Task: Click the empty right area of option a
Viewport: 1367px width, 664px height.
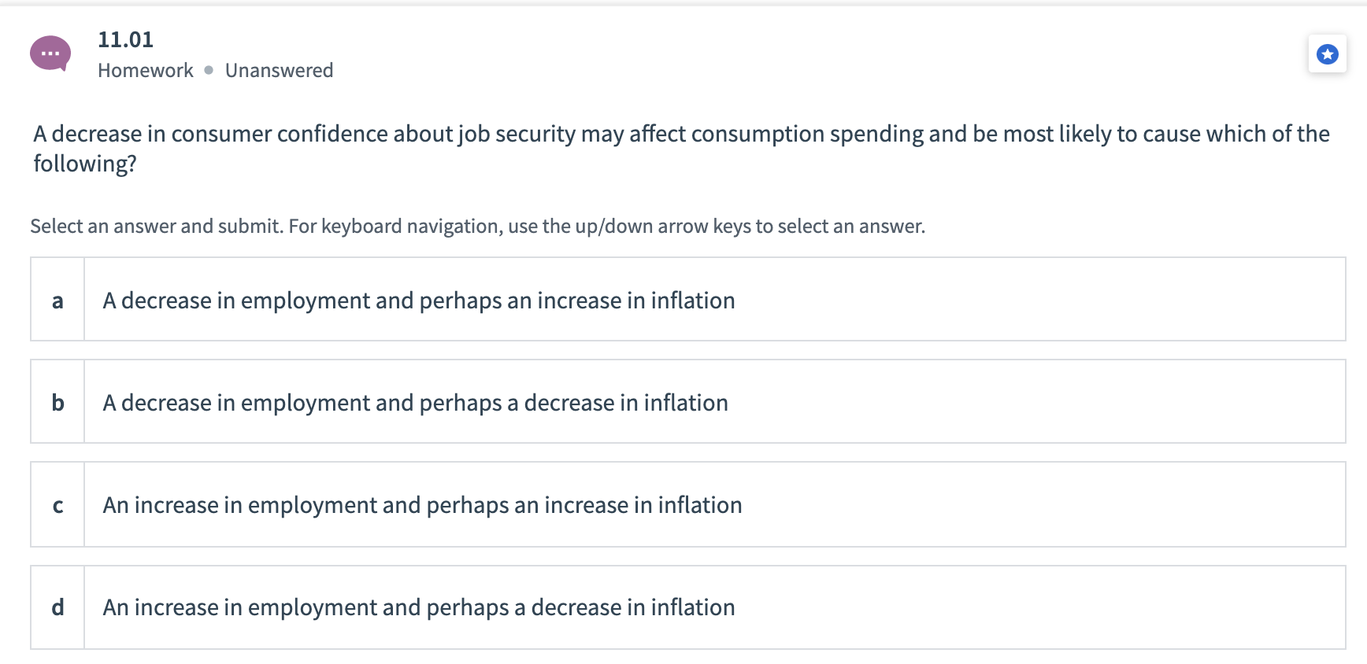Action: 1039,300
